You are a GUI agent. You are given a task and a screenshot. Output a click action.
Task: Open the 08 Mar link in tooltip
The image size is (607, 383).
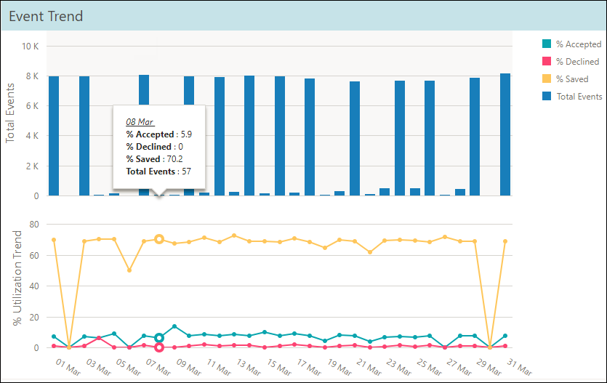click(x=140, y=122)
